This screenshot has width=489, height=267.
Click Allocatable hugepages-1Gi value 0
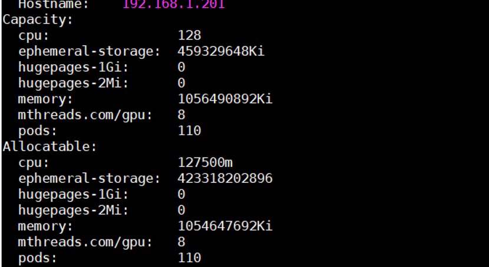[181, 194]
